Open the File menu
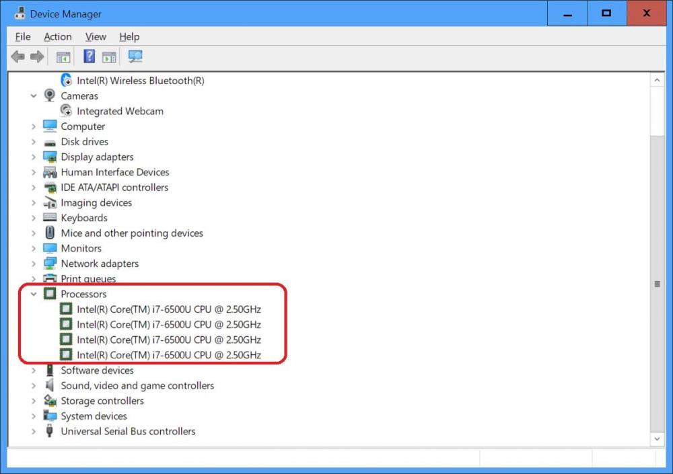 tap(23, 37)
